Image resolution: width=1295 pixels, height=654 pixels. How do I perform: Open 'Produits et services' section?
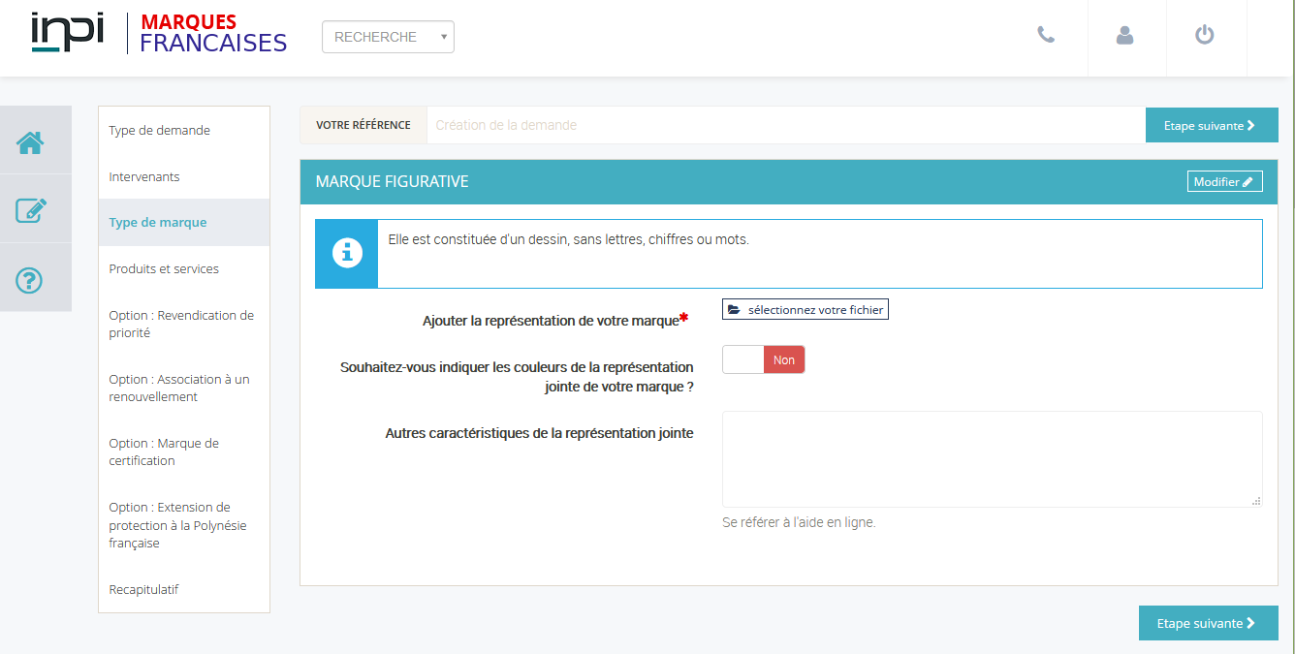164,269
